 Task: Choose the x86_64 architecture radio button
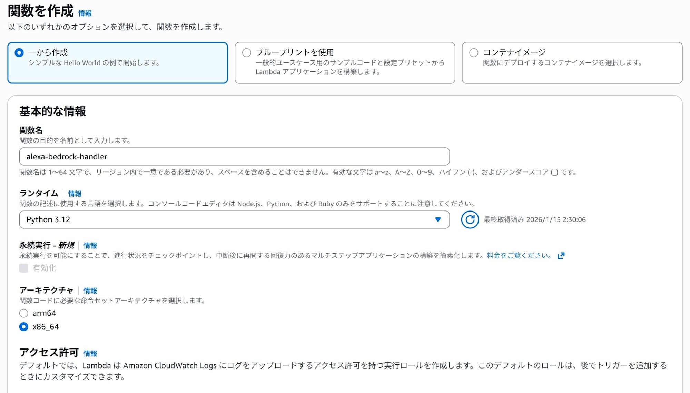click(24, 327)
